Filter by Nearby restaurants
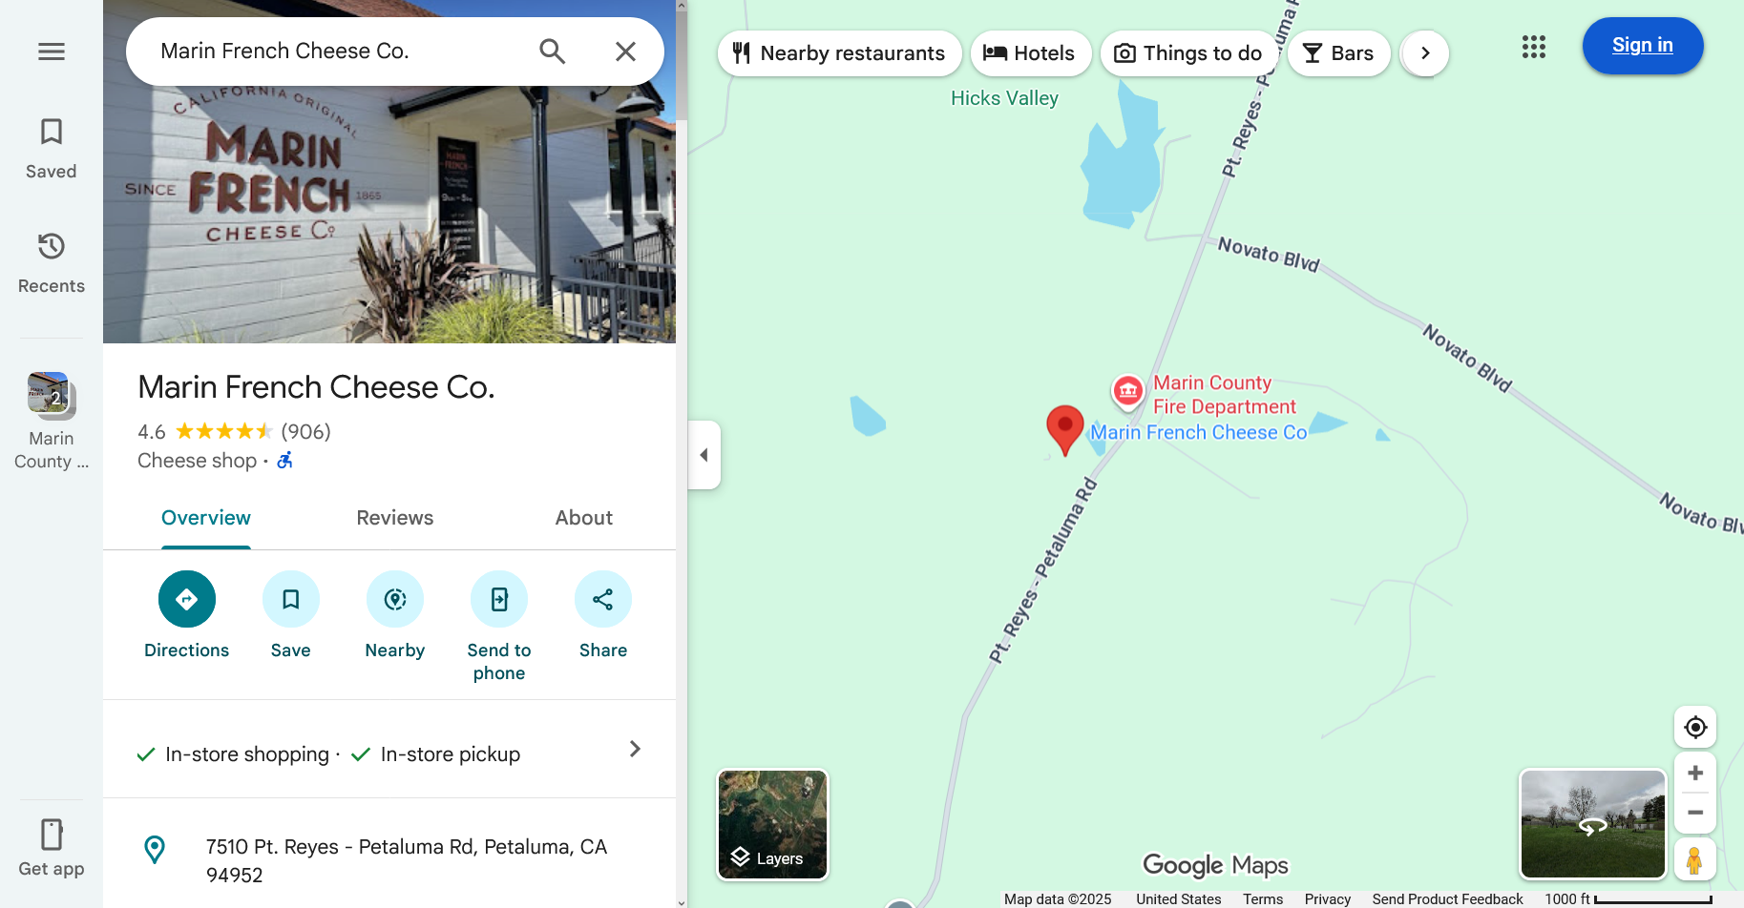Viewport: 1744px width, 908px height. tap(840, 53)
